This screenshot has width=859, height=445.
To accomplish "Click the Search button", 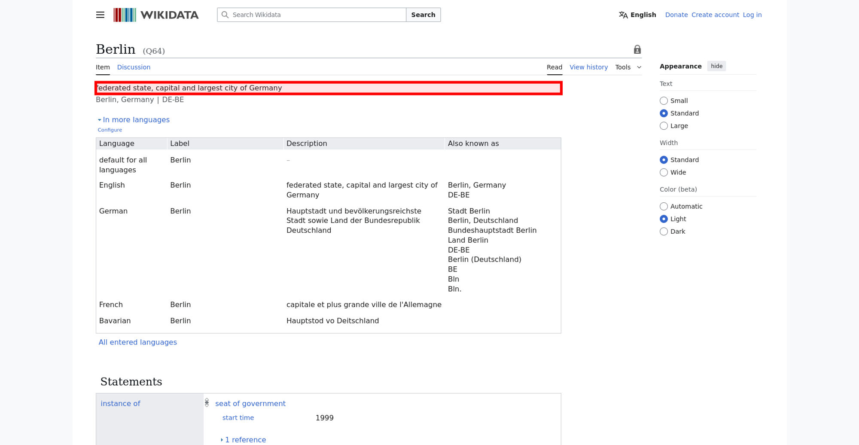I will (423, 15).
